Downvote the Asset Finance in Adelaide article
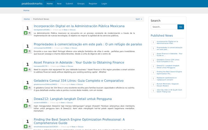 pyautogui.click(x=29, y=69)
